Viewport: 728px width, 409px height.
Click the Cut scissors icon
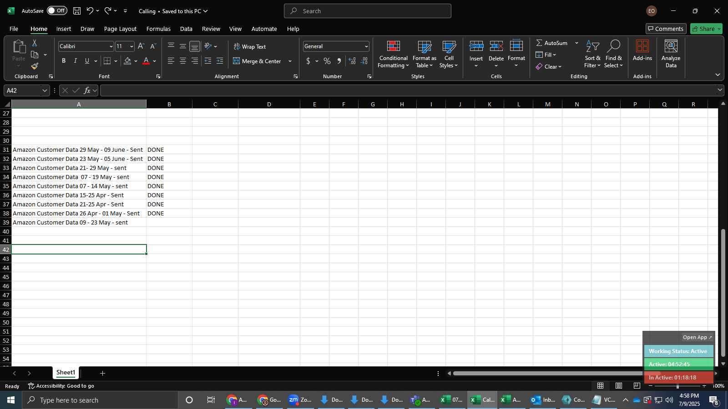35,43
